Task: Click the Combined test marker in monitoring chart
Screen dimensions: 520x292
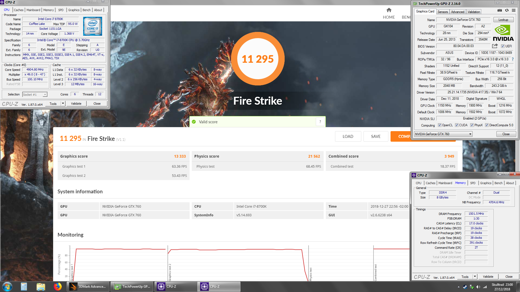Action: 376,273
